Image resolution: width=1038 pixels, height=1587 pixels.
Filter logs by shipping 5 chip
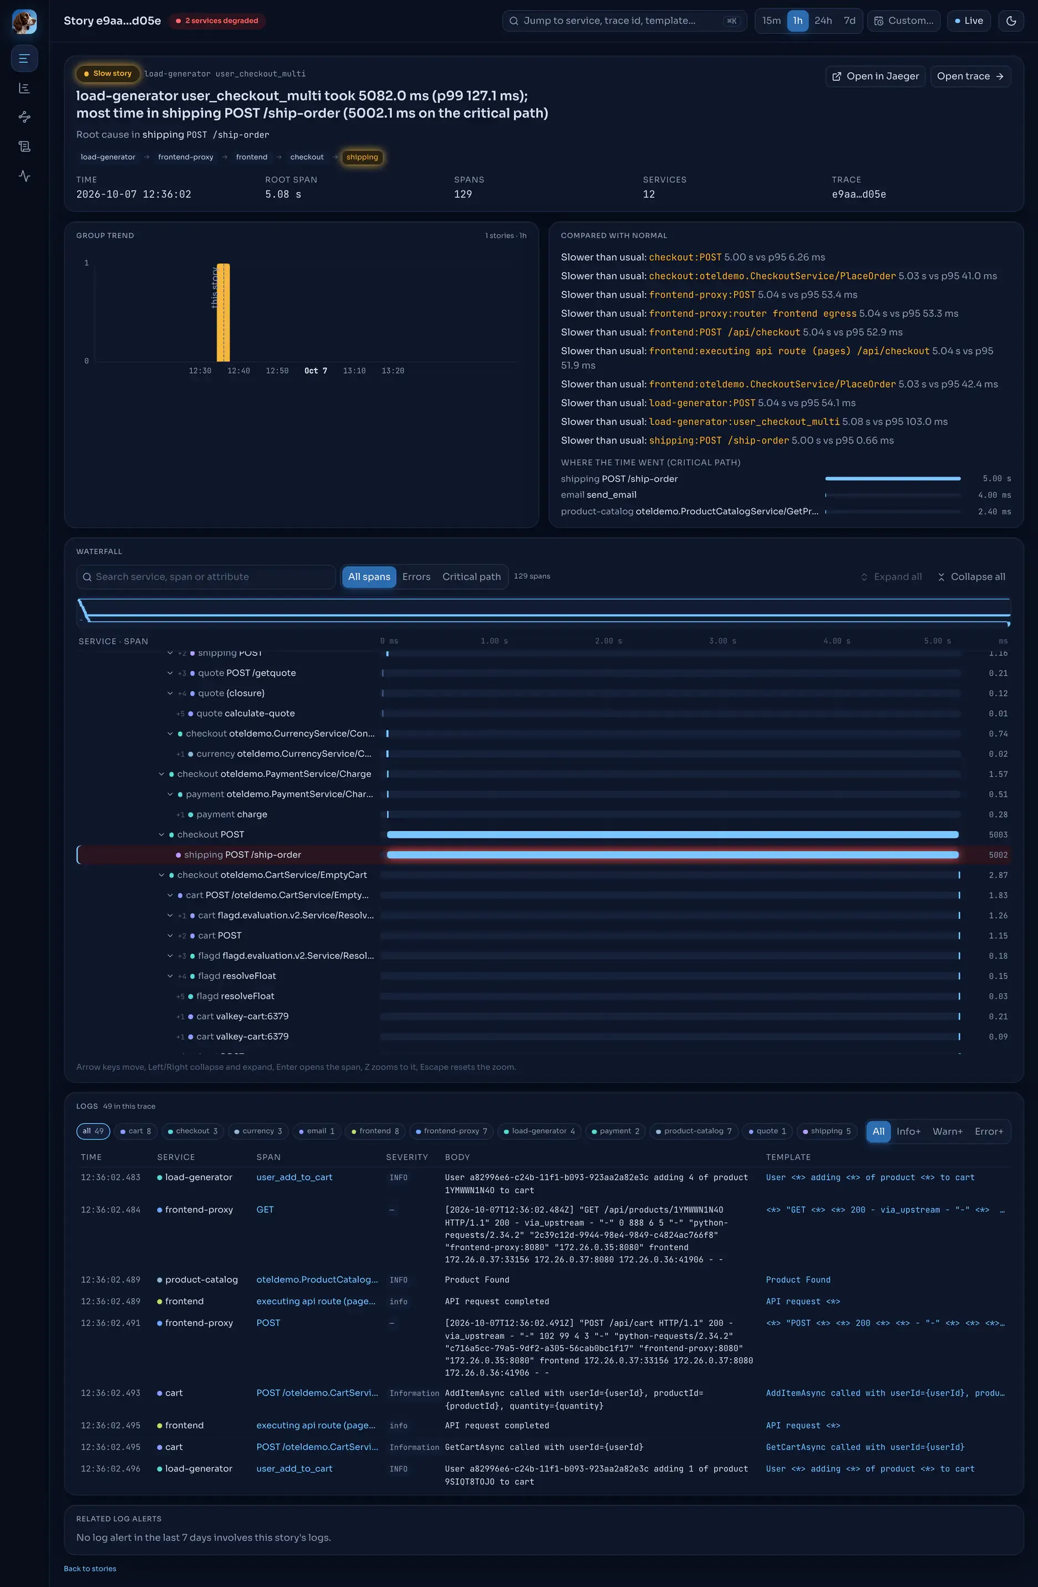pos(826,1131)
